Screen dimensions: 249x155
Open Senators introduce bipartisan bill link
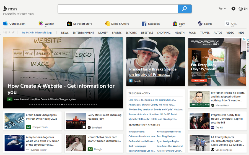coord(154,114)
